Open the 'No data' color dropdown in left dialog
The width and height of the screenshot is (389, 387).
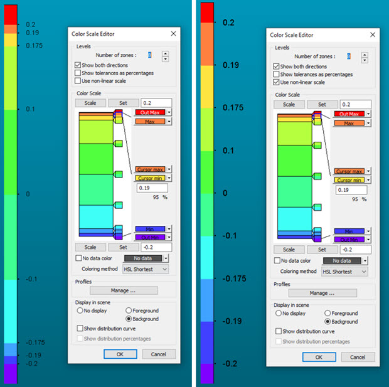[x=165, y=258]
